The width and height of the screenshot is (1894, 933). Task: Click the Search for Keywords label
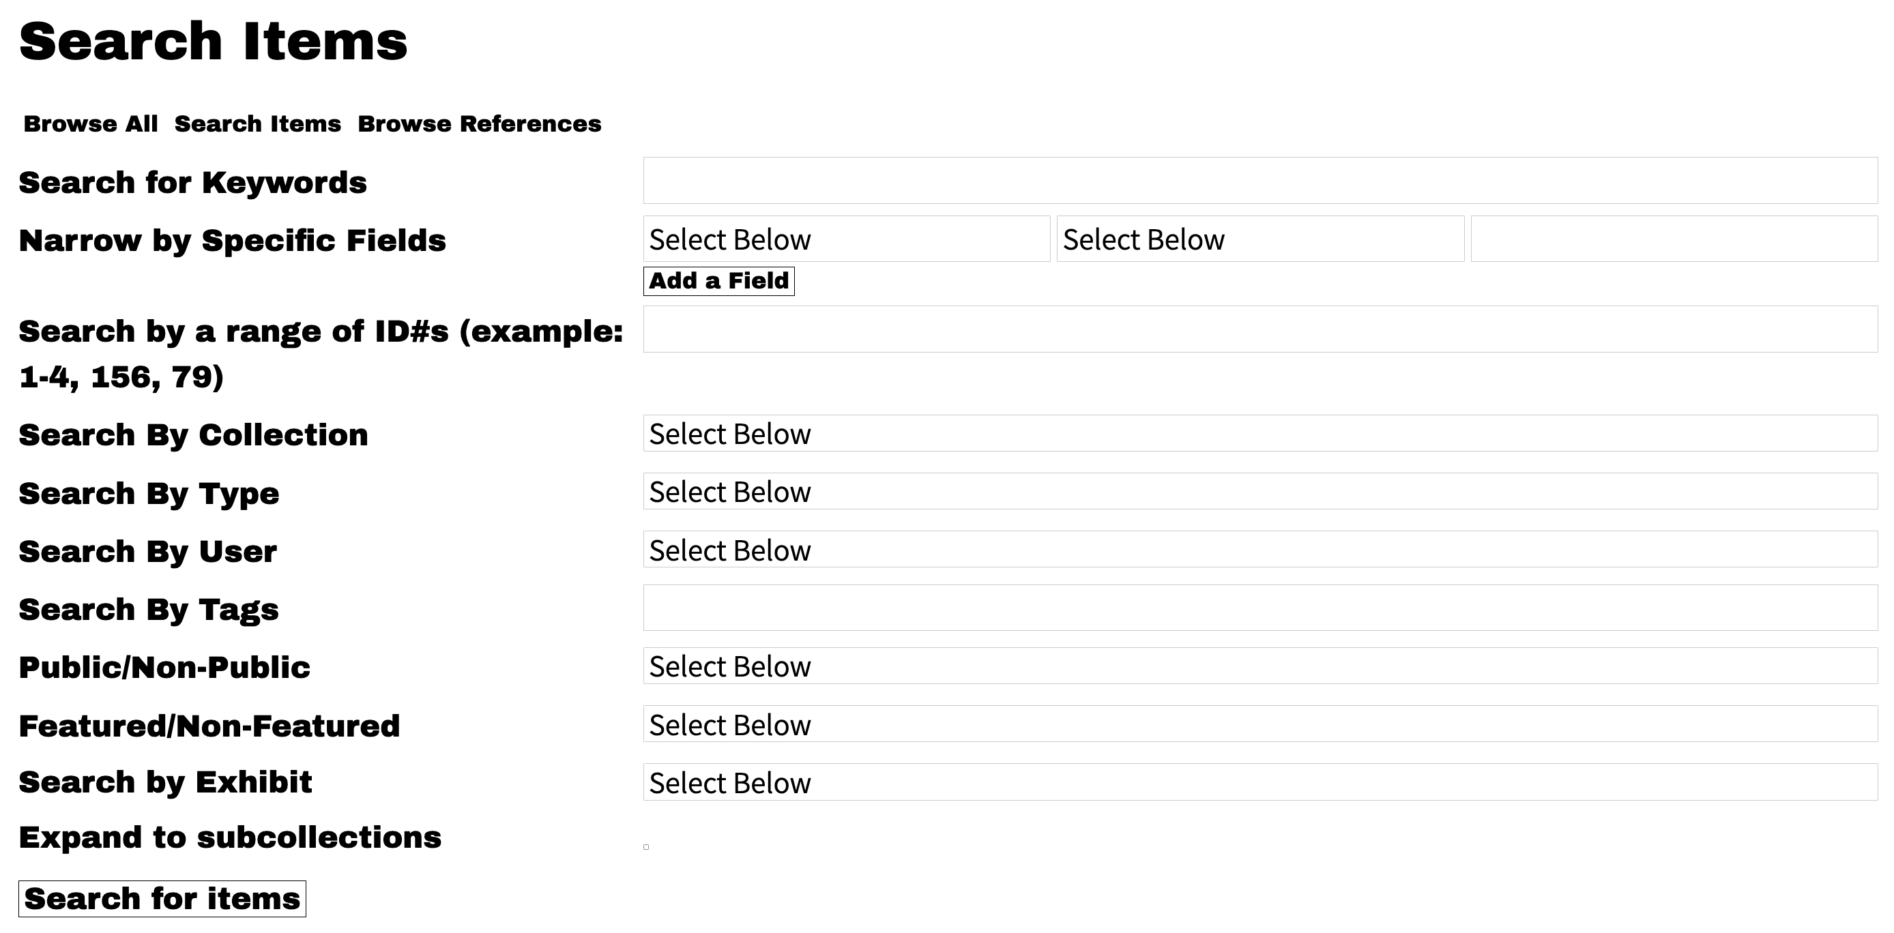[x=192, y=182]
